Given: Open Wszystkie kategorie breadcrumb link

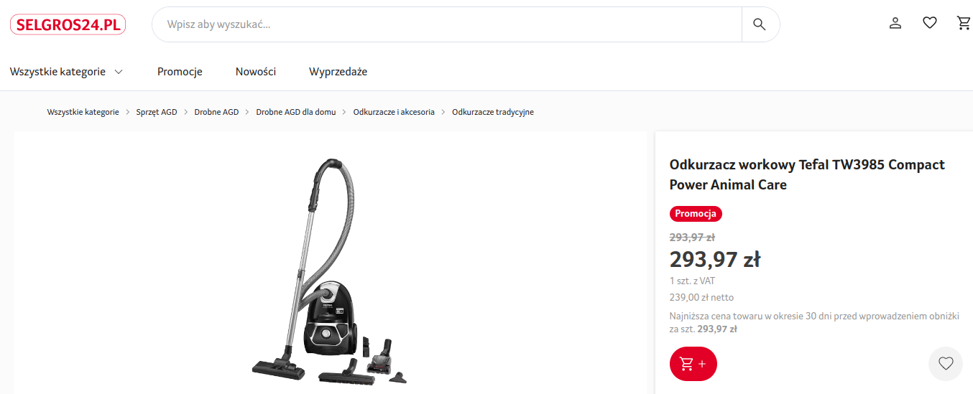Looking at the screenshot, I should pos(83,112).
